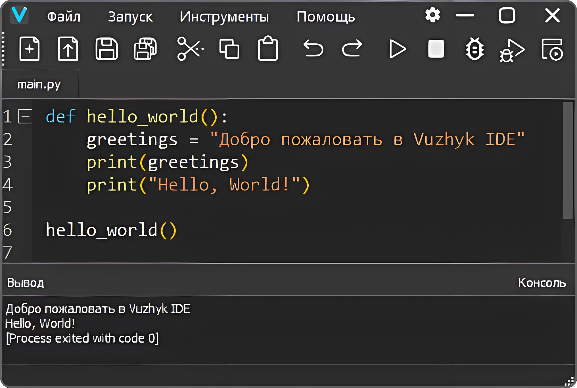Screen dimensions: 577x388
Task: Create a new file
Action: (x=29, y=49)
